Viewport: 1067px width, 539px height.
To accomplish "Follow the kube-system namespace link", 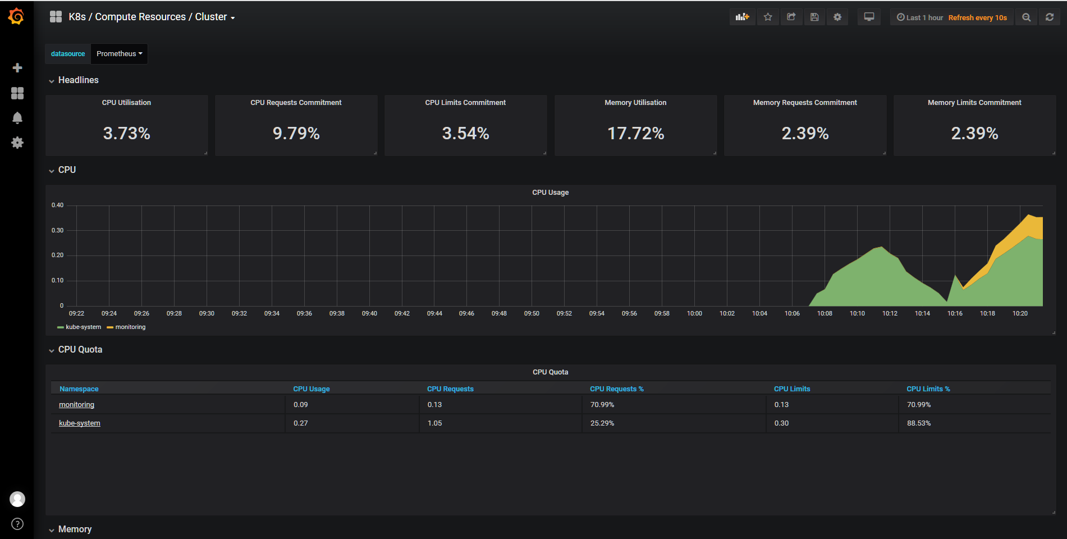I will click(x=79, y=423).
